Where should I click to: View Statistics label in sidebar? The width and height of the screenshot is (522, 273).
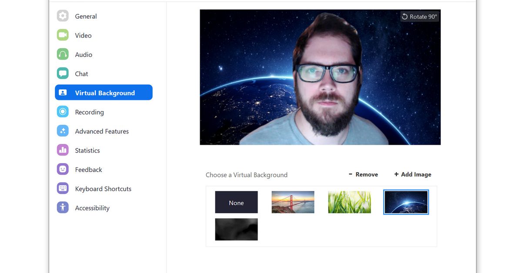point(87,150)
